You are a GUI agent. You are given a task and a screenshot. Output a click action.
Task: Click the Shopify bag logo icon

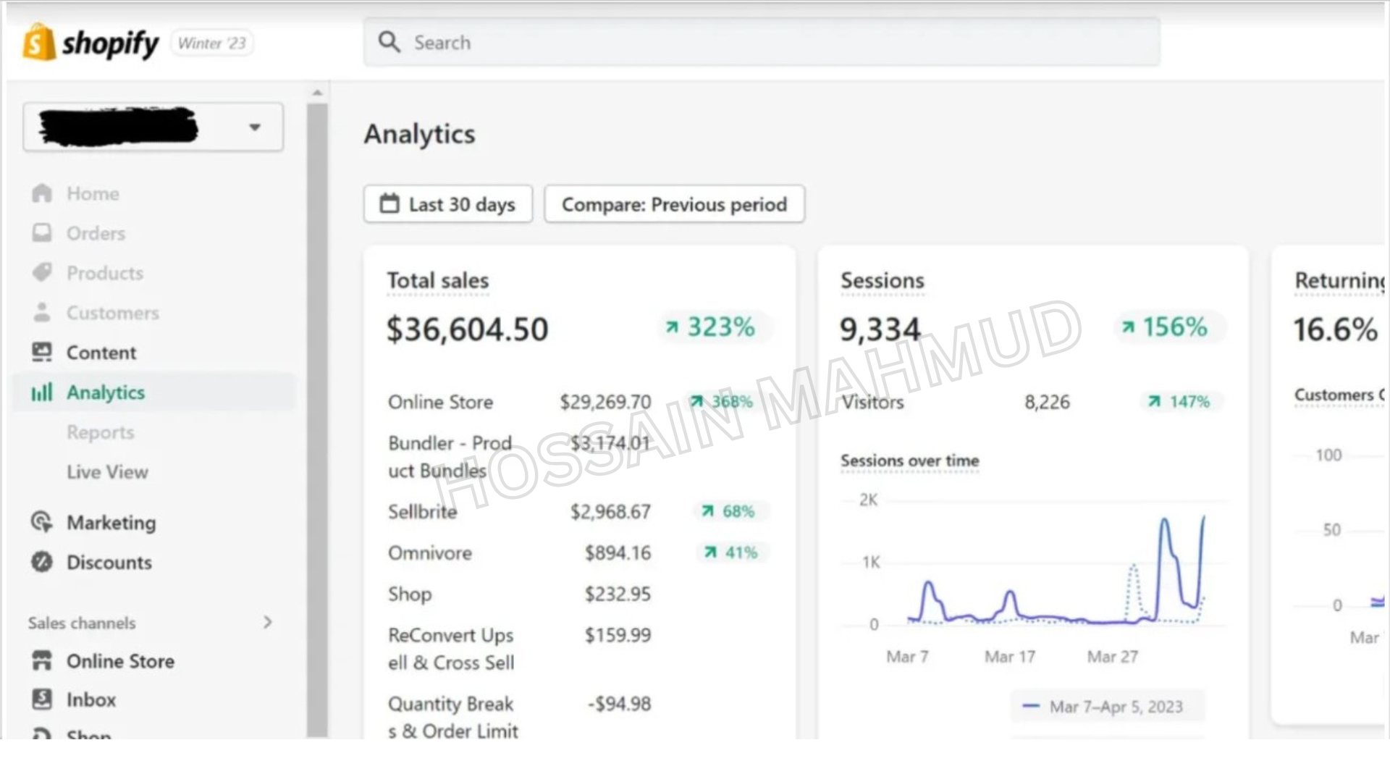click(x=39, y=42)
